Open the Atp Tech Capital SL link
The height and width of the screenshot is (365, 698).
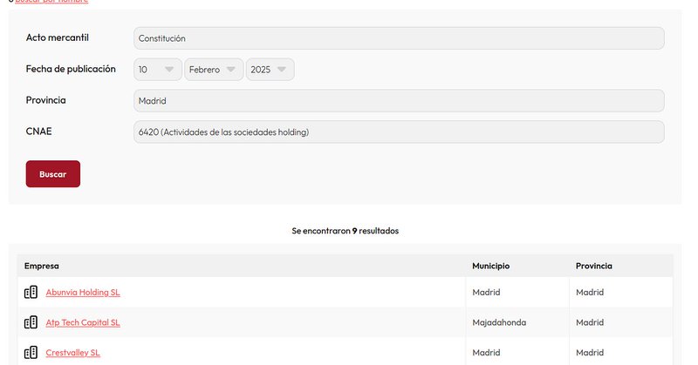pyautogui.click(x=83, y=322)
